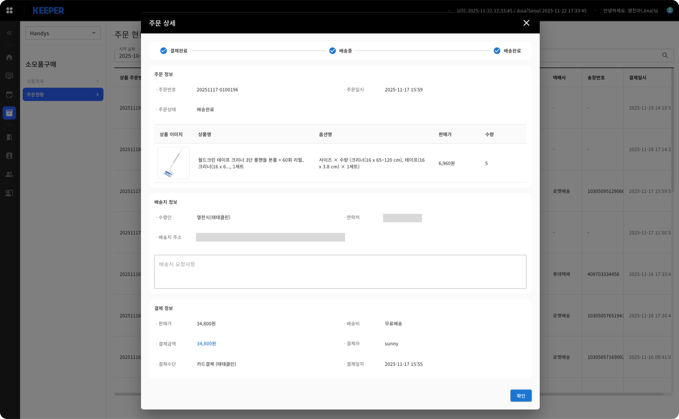Open the apps grid menu icon
The image size is (679, 419).
10,11
